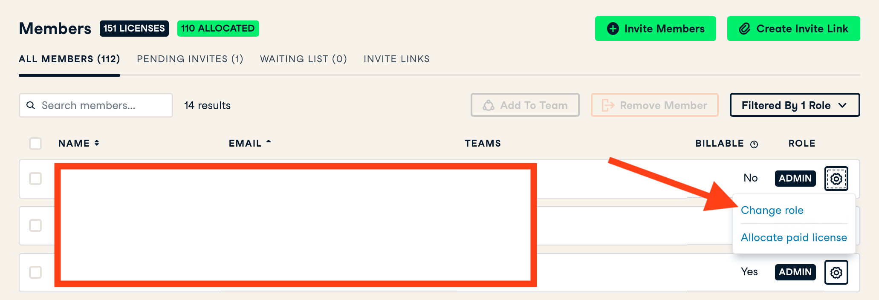This screenshot has width=879, height=300.
Task: Check the second member row checkbox
Action: [x=35, y=225]
